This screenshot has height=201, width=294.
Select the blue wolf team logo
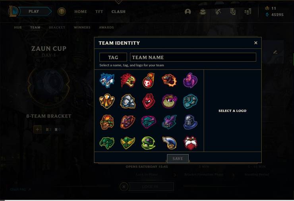107,80
